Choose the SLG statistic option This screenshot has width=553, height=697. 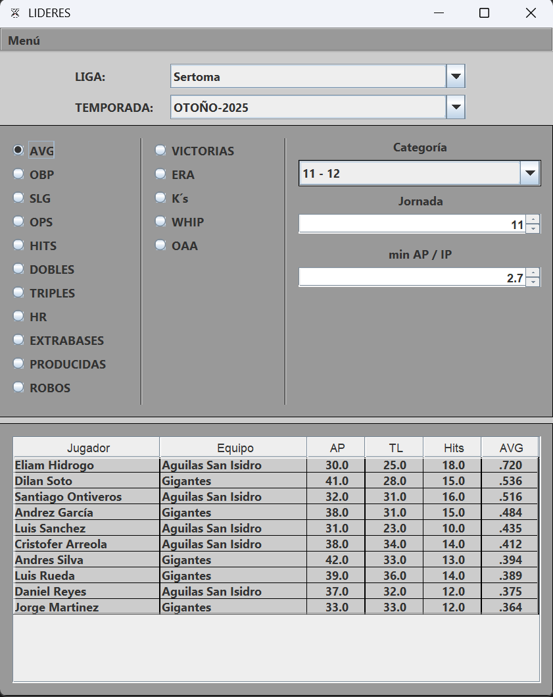pos(18,198)
